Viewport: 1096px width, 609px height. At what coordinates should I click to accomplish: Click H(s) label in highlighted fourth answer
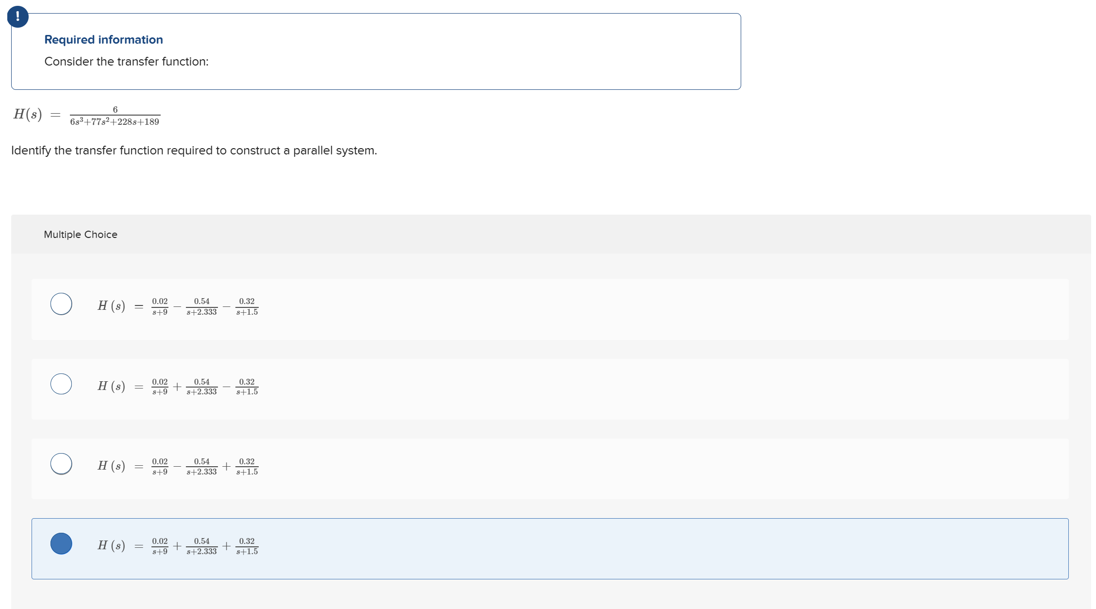[111, 545]
